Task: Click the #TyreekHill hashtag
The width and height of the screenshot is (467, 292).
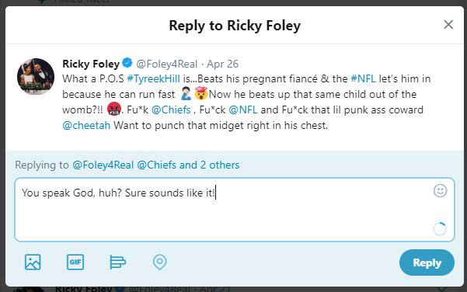Action: 153,79
